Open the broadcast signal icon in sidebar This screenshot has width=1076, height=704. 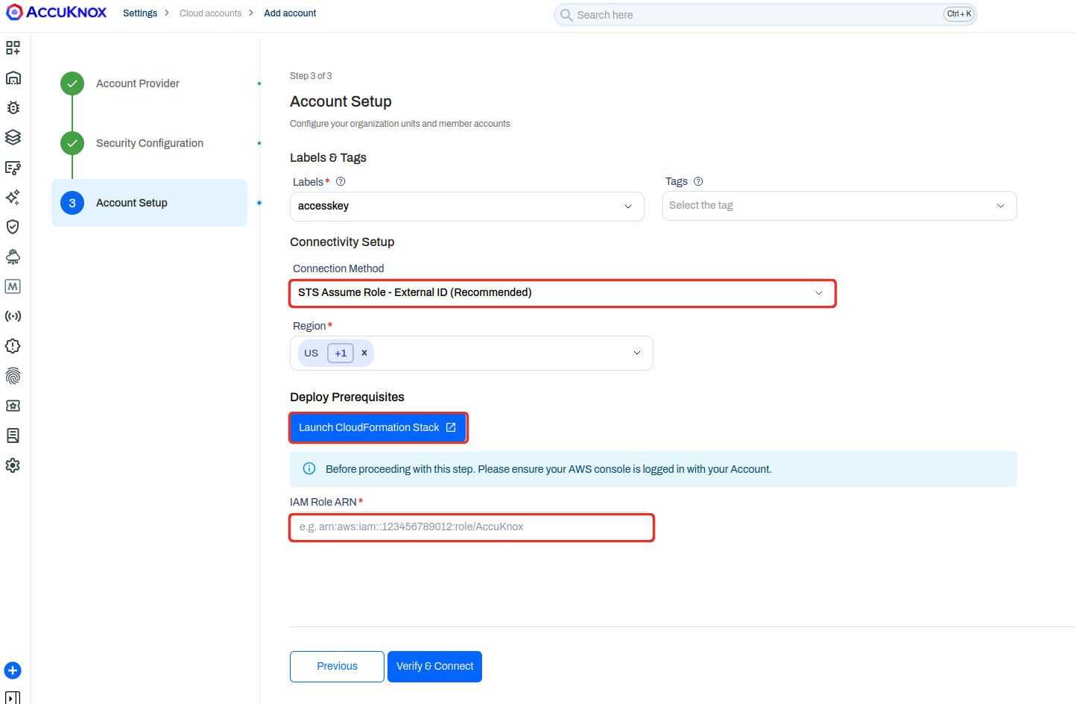pos(13,316)
